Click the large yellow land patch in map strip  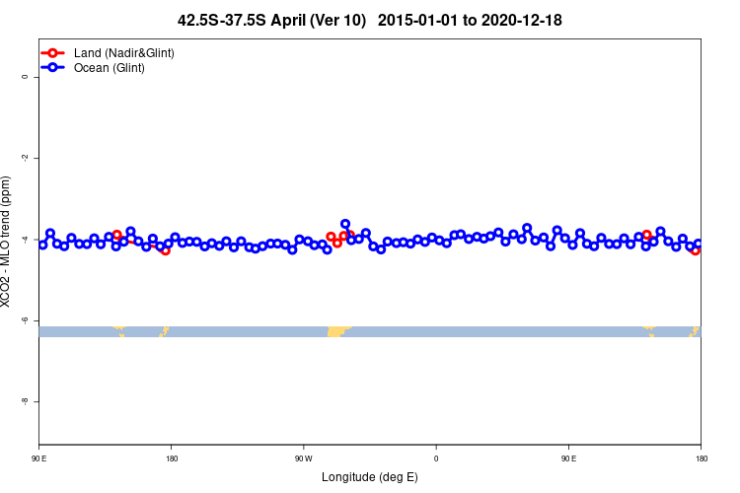click(337, 331)
